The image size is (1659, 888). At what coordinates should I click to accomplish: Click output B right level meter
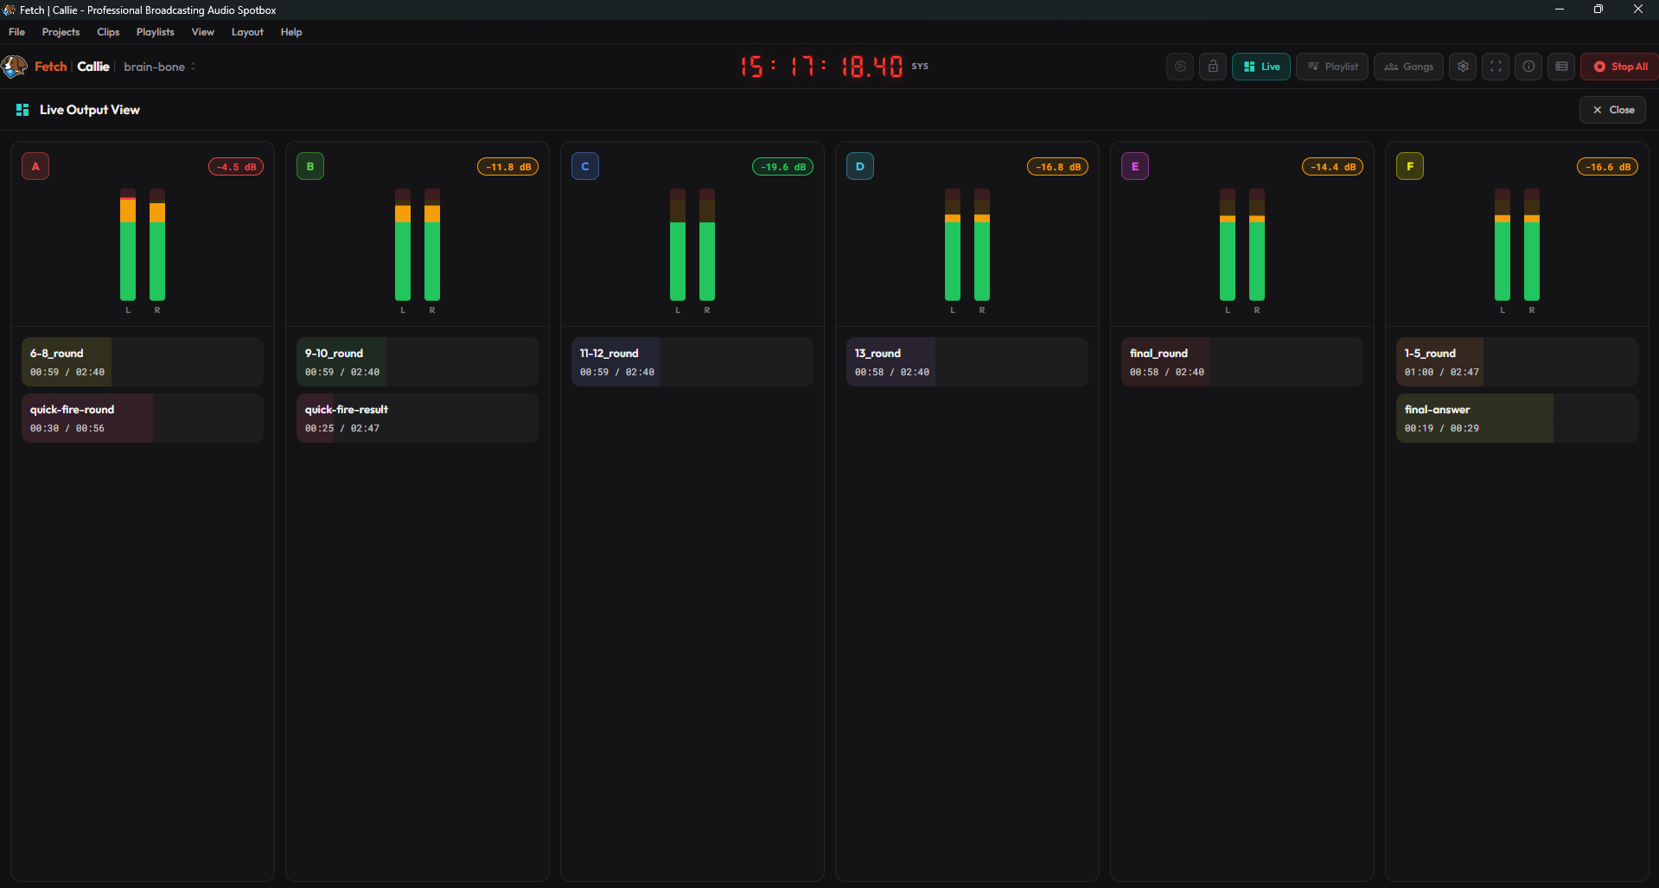pos(432,245)
